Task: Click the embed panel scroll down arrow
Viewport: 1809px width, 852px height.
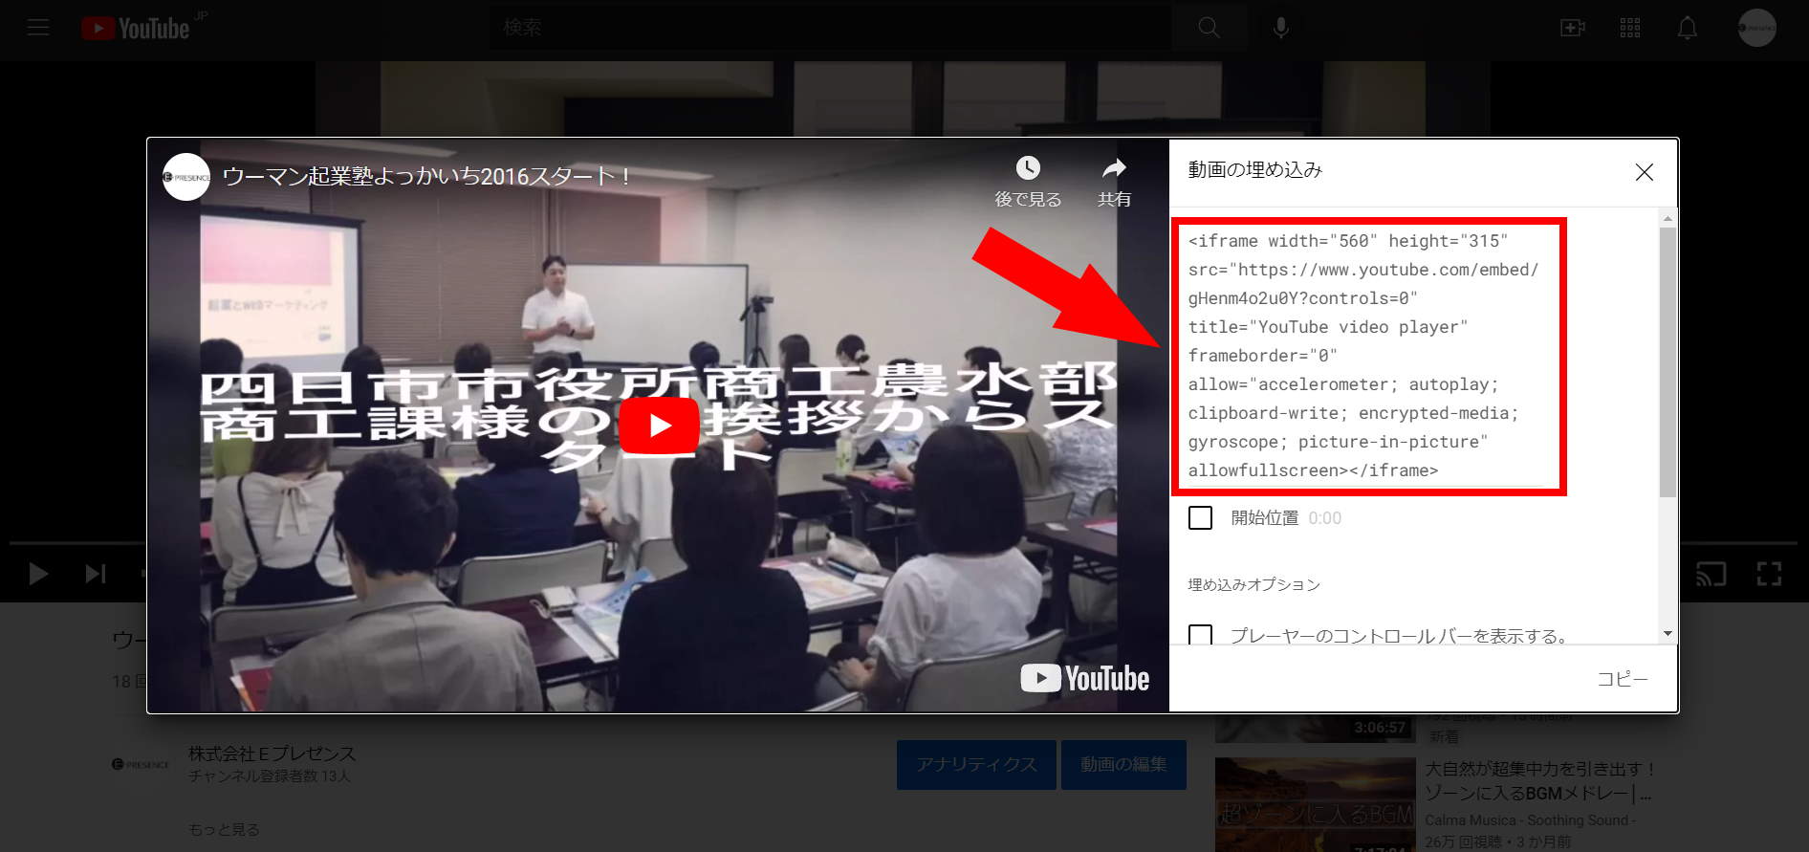Action: click(x=1667, y=634)
